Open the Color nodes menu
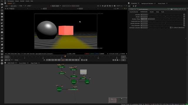The width and height of the screenshot is (188, 105). tap(2, 17)
